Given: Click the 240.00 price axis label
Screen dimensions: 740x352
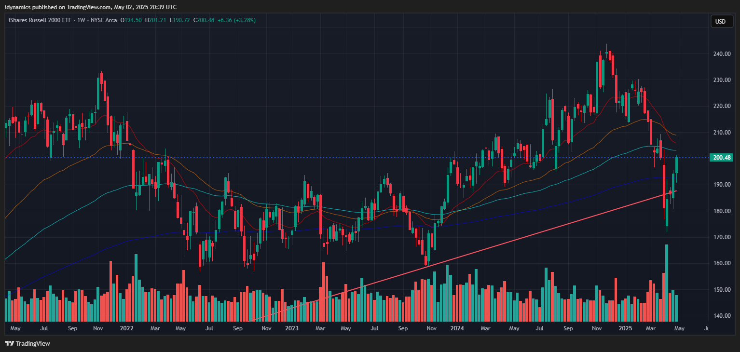Looking at the screenshot, I should pyautogui.click(x=722, y=54).
